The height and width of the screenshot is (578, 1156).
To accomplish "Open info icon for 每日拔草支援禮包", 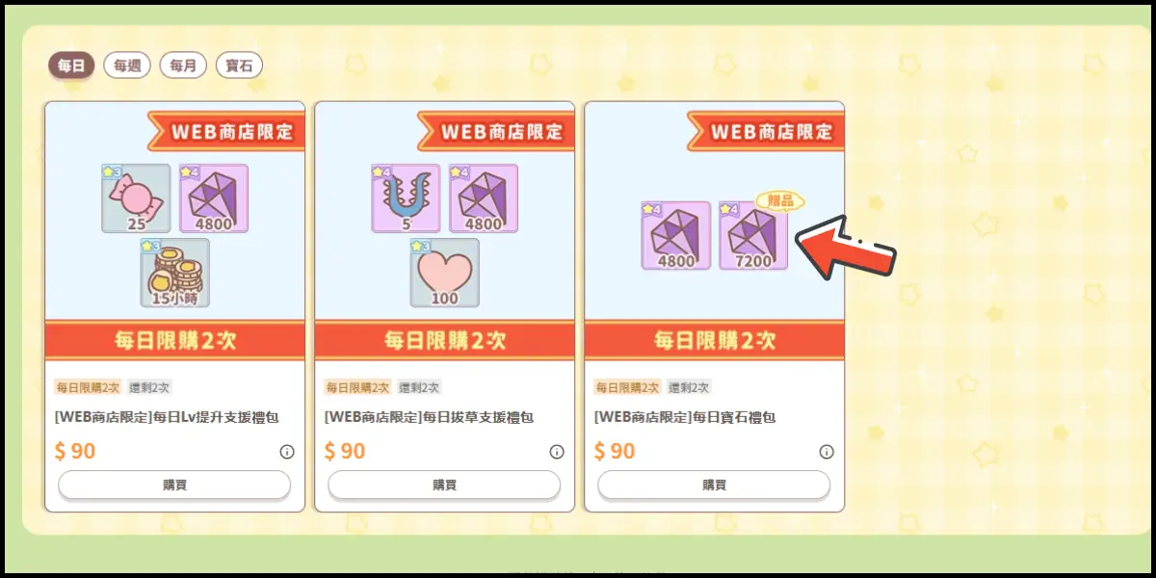I will pyautogui.click(x=557, y=452).
